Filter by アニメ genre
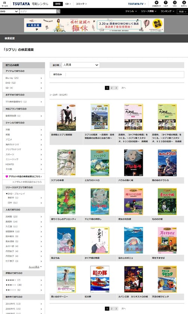 click(x=24, y=139)
